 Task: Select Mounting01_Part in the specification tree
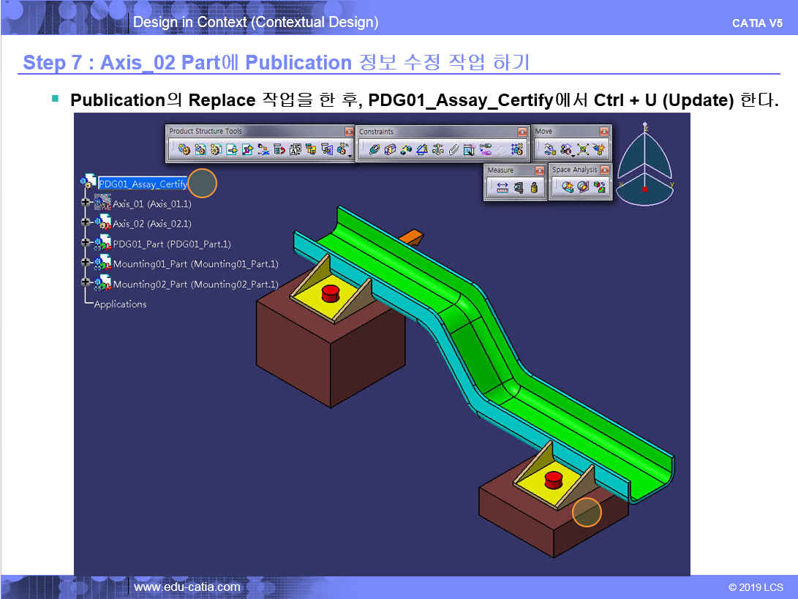tap(195, 263)
